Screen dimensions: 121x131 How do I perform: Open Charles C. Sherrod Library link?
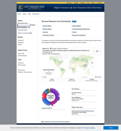[x=25, y=72]
